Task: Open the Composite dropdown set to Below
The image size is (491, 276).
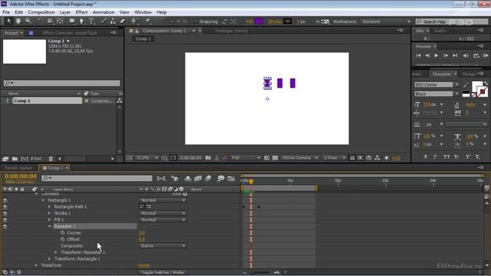Action: [x=163, y=246]
